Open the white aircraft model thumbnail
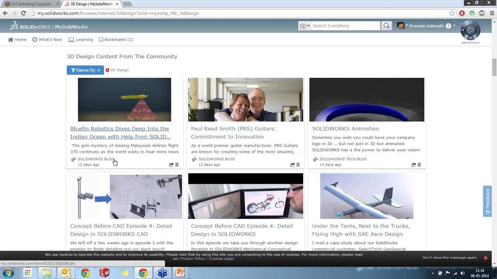 (367, 196)
